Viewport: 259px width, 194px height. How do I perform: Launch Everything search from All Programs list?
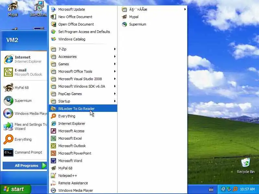click(x=83, y=116)
